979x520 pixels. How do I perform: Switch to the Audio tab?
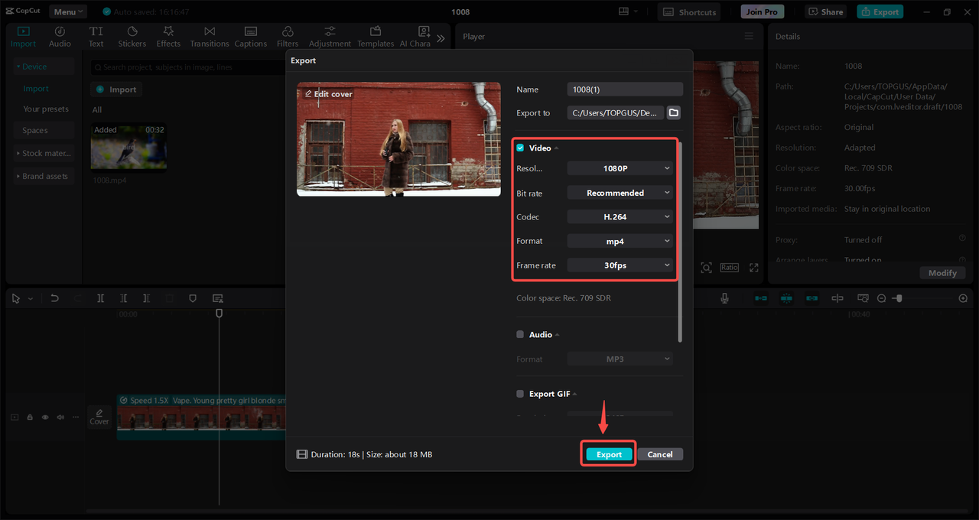(x=60, y=36)
